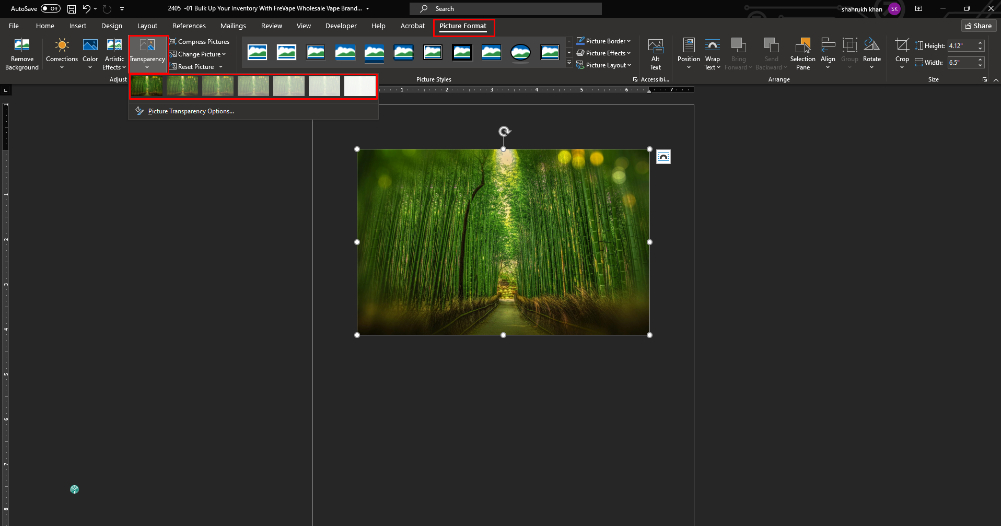This screenshot has height=526, width=1001.
Task: Toggle the AutoSave switch
Action: (51, 8)
